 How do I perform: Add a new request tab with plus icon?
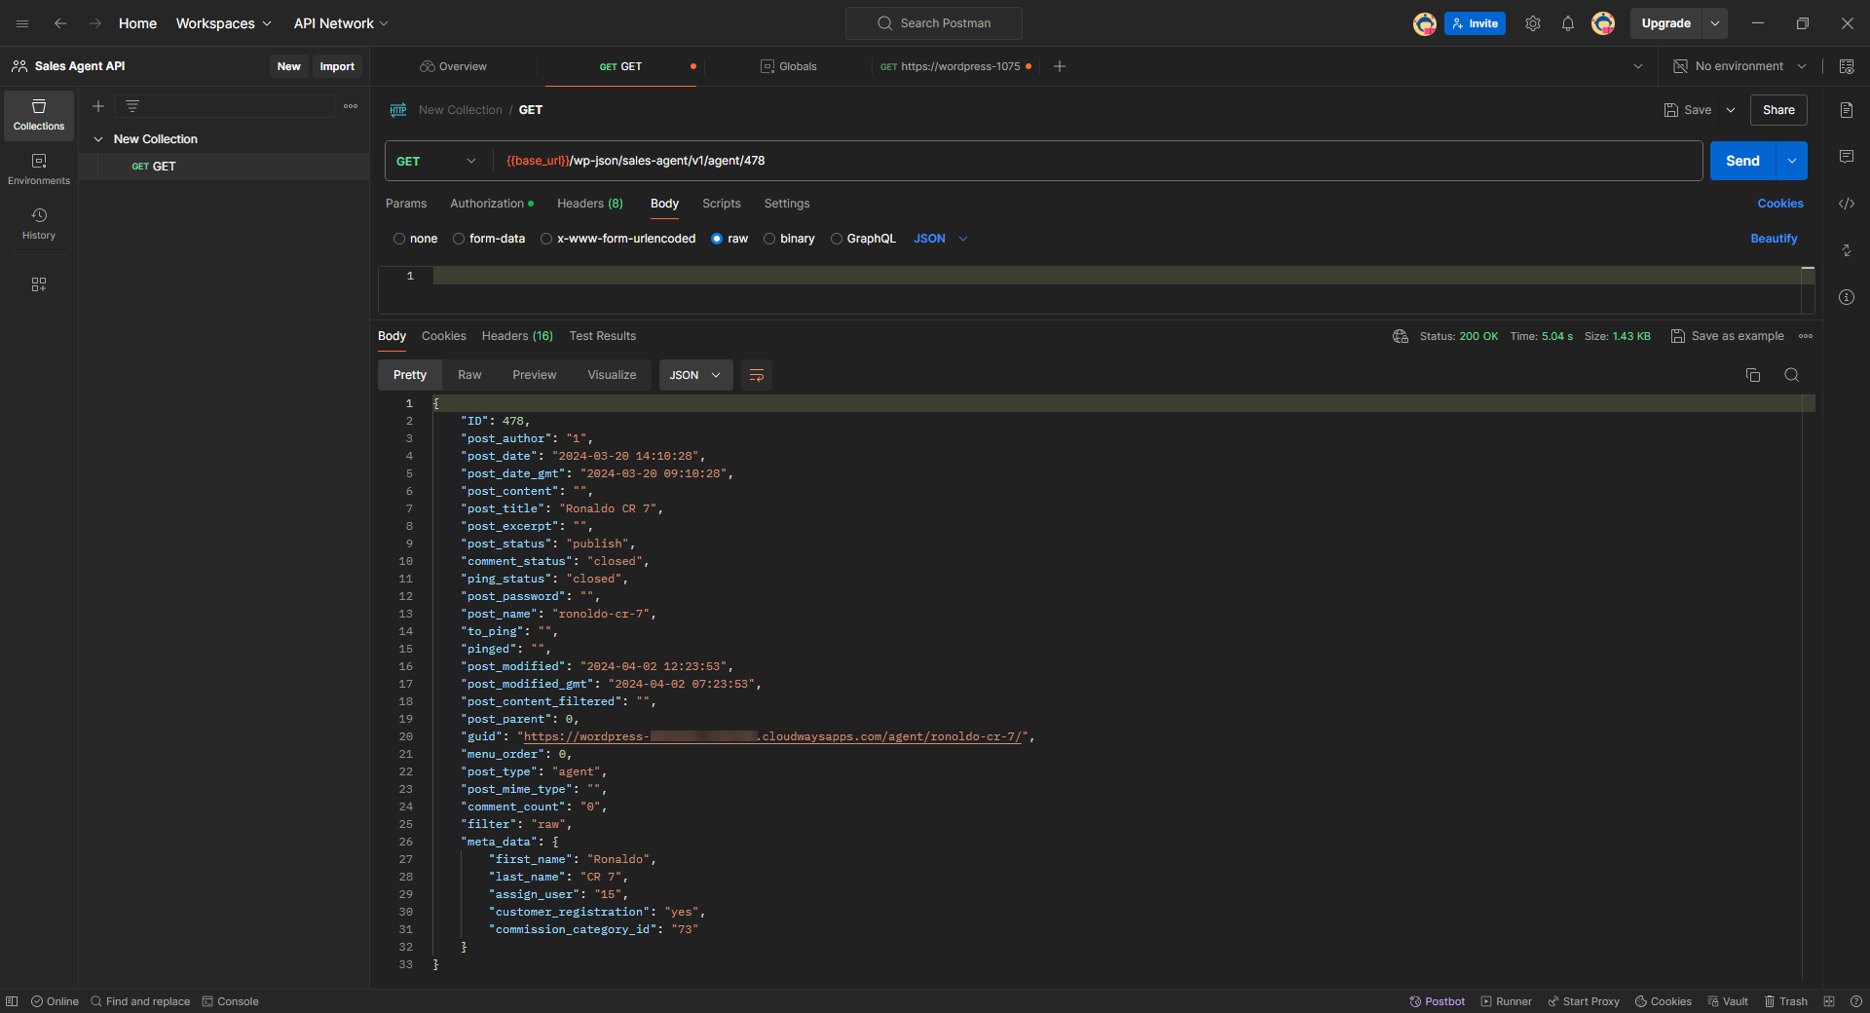click(x=1060, y=66)
